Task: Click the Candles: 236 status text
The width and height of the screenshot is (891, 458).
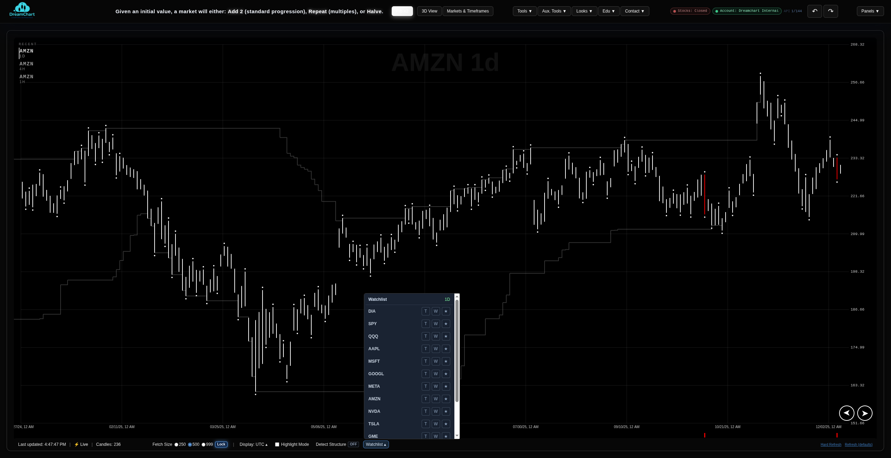Action: click(108, 444)
